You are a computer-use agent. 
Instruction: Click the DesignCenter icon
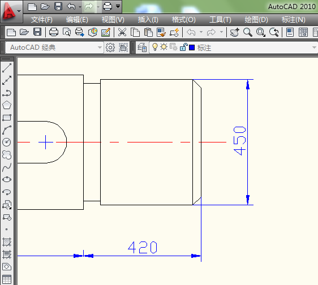pyautogui.click(x=303, y=32)
